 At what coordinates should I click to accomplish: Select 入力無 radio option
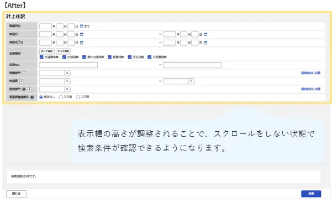[78, 97]
